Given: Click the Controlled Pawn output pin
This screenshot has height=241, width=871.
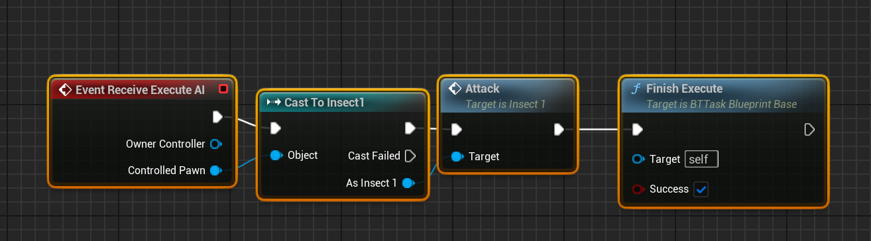Looking at the screenshot, I should tap(215, 171).
